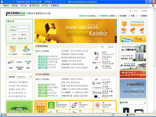Open the 보기(V) menu
This screenshot has width=156, height=117.
[24, 5]
